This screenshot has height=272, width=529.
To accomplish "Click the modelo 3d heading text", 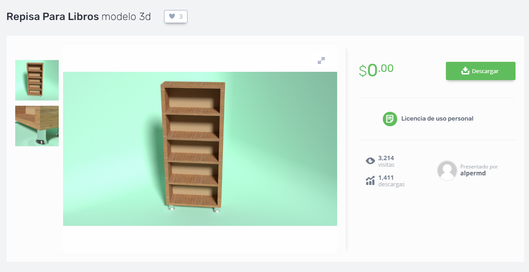I will click(126, 17).
